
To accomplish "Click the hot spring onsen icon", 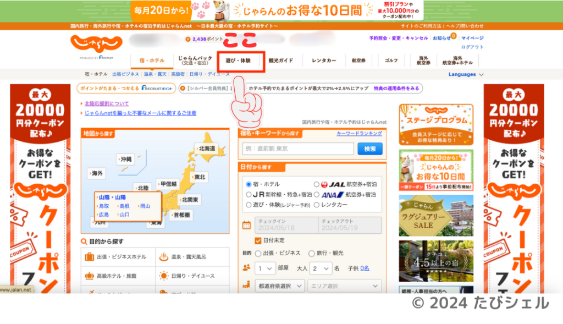I will 163,257.
